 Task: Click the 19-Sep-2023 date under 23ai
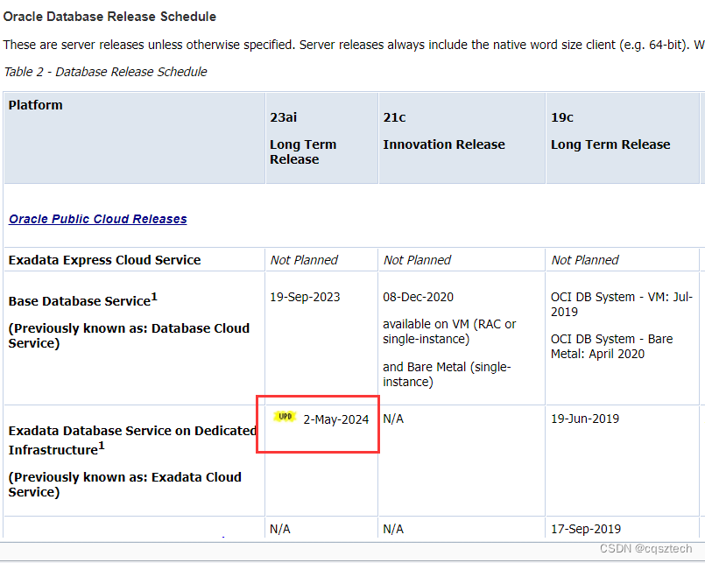click(x=305, y=297)
